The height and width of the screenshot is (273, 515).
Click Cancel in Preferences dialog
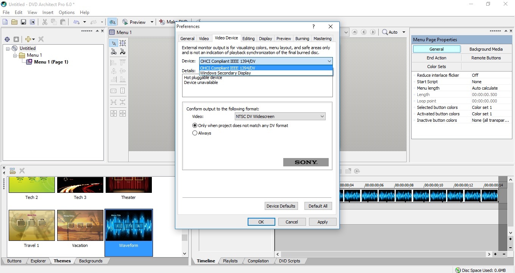click(292, 222)
